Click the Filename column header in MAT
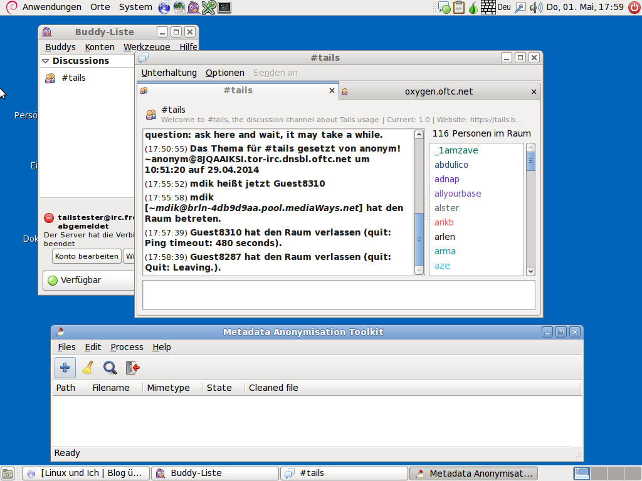The image size is (642, 481). (x=111, y=388)
